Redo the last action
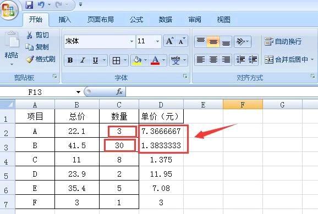318x214 pixels. pyautogui.click(x=59, y=4)
